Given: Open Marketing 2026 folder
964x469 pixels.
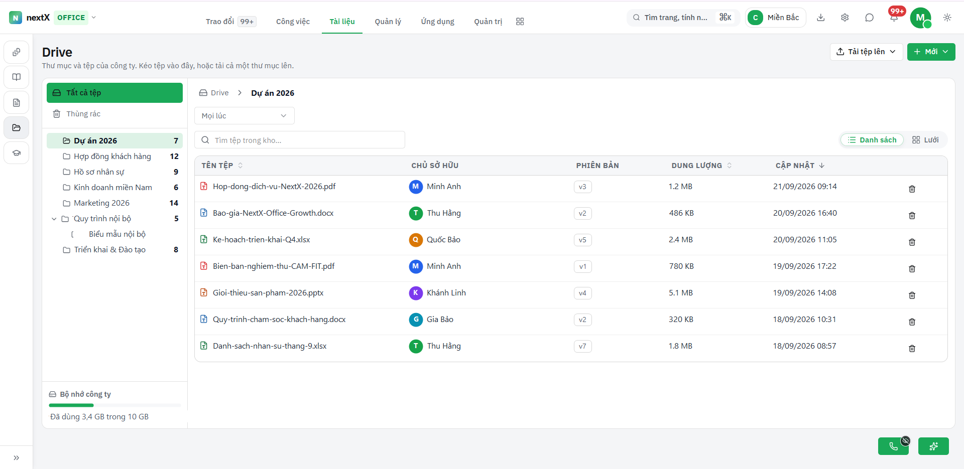Looking at the screenshot, I should tap(114, 203).
